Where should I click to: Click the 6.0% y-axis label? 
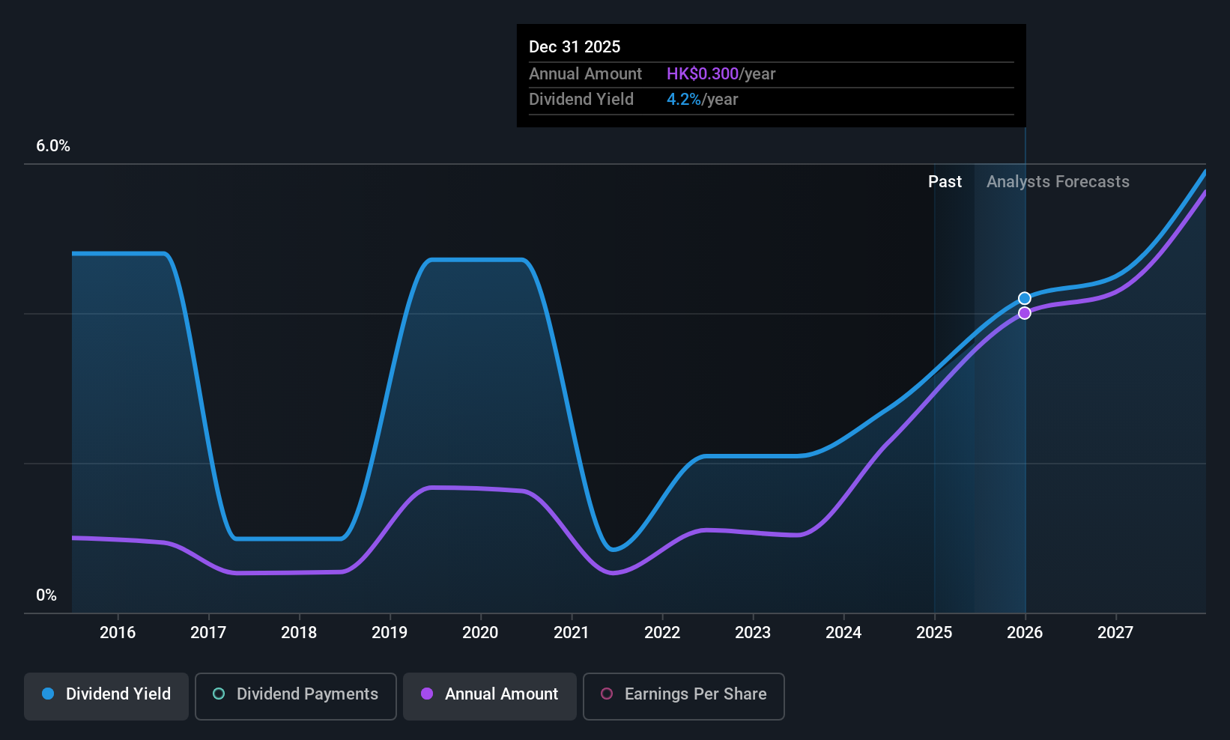click(53, 146)
